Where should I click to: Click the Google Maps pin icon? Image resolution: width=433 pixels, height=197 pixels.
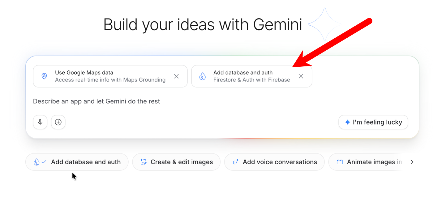pyautogui.click(x=44, y=76)
